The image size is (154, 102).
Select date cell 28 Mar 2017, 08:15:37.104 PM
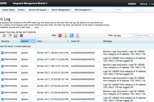(53, 66)
